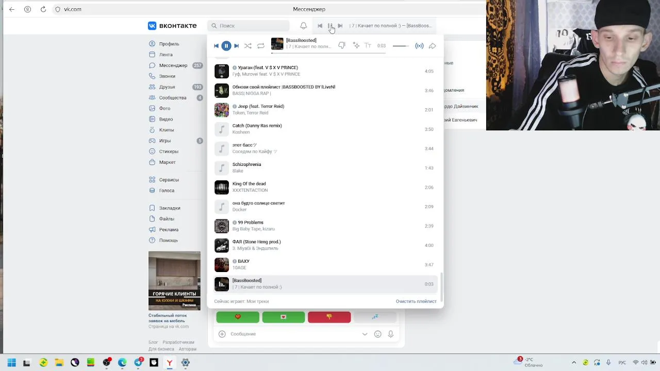Click the Голоса sidebar icon

[x=152, y=191]
